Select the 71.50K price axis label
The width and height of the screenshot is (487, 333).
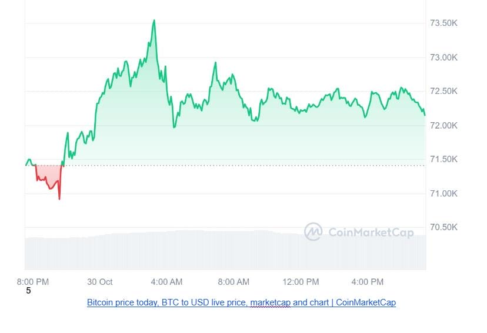tap(443, 159)
